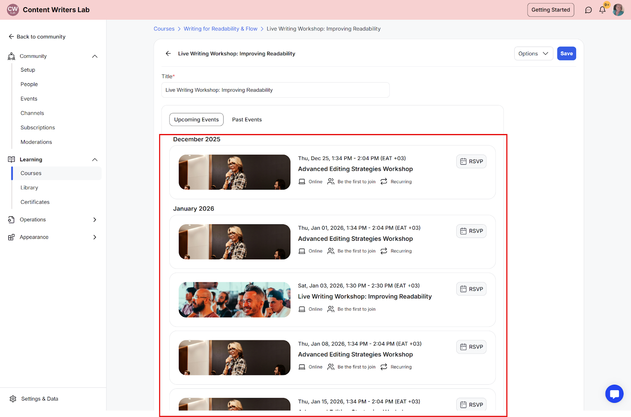The height and width of the screenshot is (417, 631).
Task: Collapse the Learning section chevron
Action: click(95, 160)
